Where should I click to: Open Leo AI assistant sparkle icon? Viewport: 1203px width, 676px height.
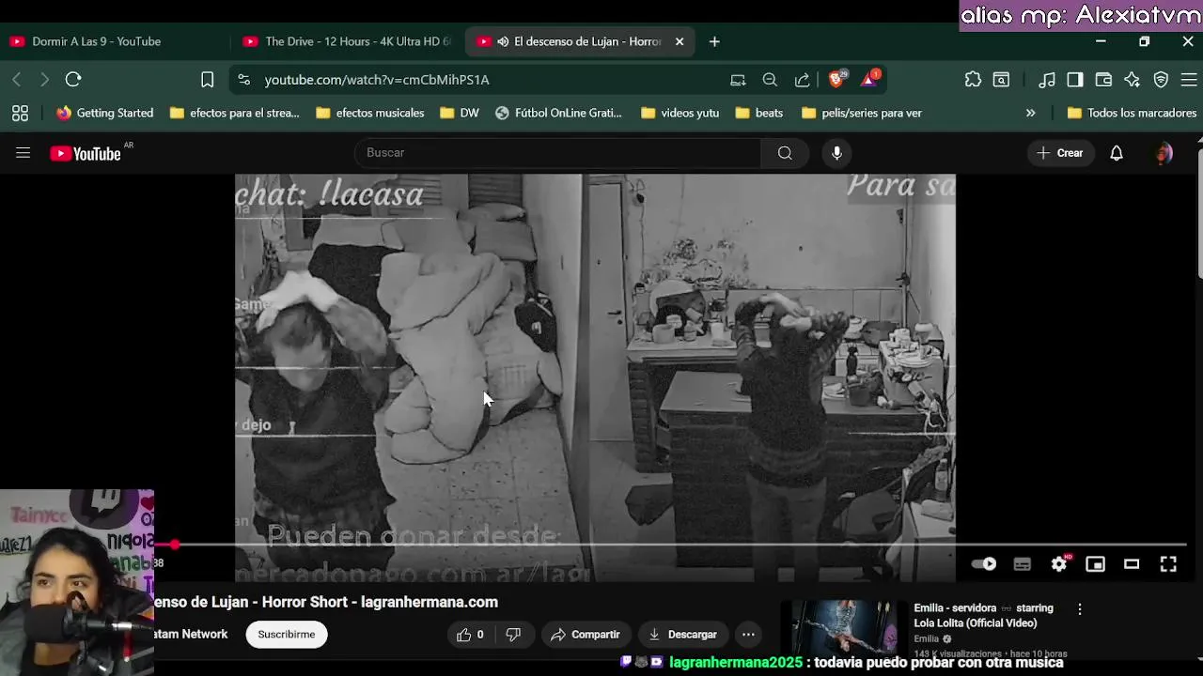tap(1132, 80)
